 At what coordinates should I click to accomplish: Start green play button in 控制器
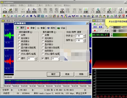tap(95, 24)
